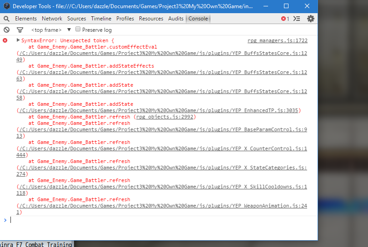Switch to the Profiles tab
368x247 pixels.
click(125, 19)
